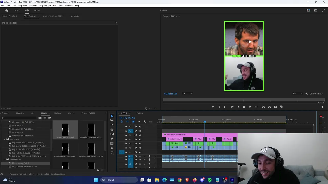This screenshot has height=184, width=328.
Task: Go to the Home screen icon
Action: point(7,10)
